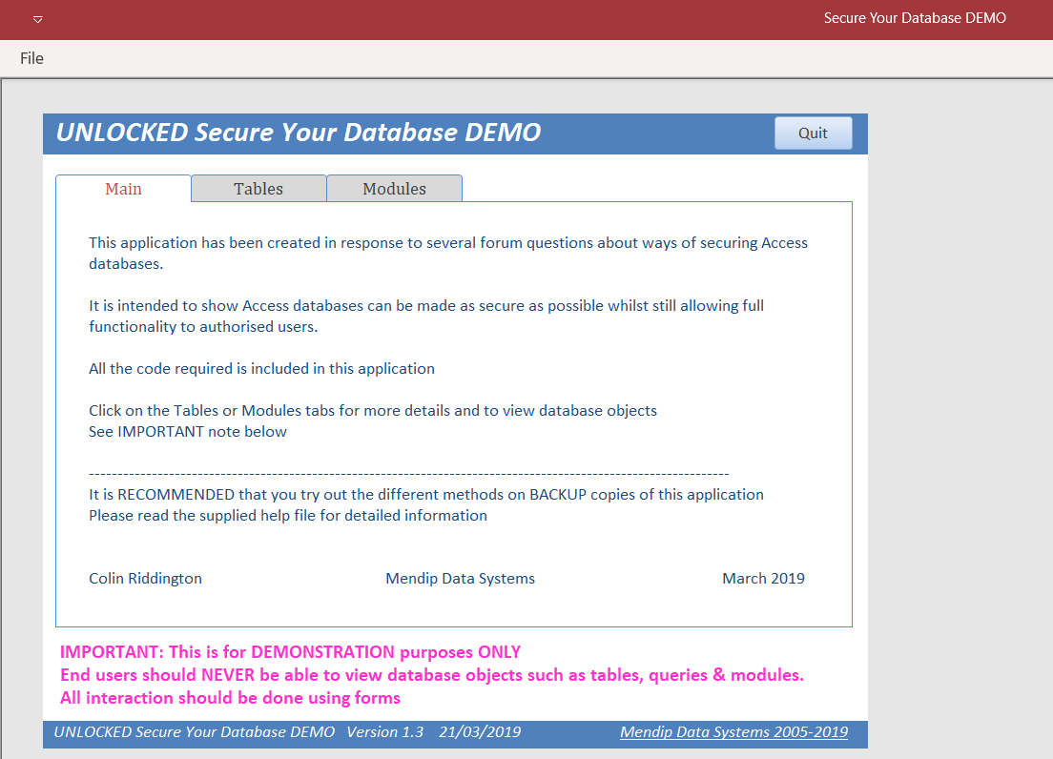This screenshot has height=759, width=1053.
Task: Click footer date '21/03/2019'
Action: coord(480,732)
